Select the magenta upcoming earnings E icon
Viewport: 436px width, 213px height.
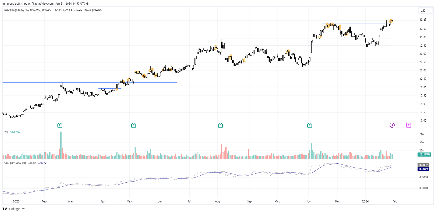409,125
